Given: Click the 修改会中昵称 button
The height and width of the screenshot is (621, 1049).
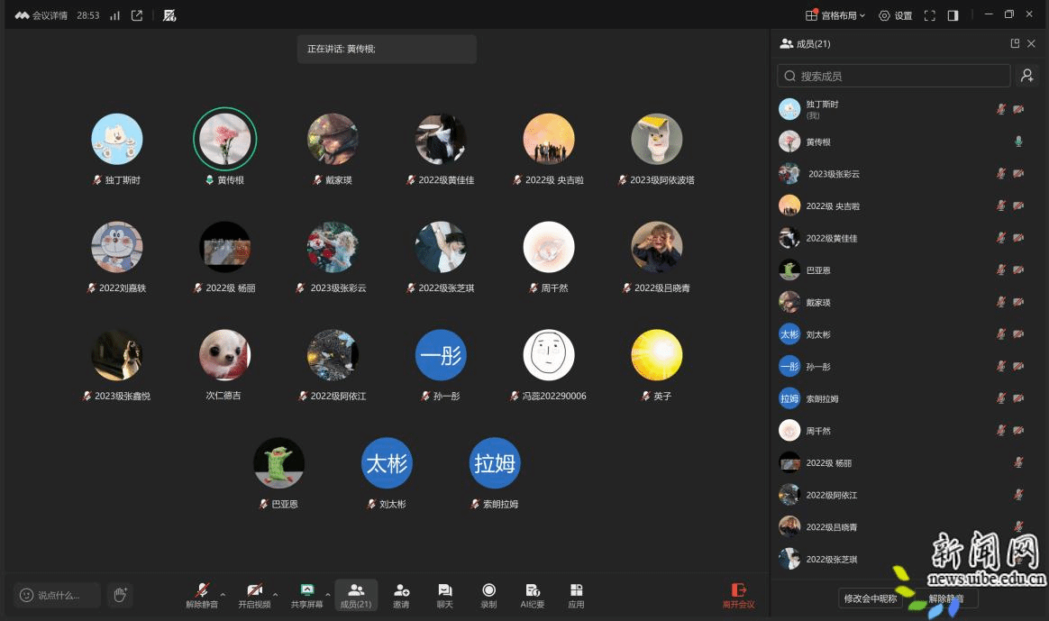Looking at the screenshot, I should coord(870,598).
